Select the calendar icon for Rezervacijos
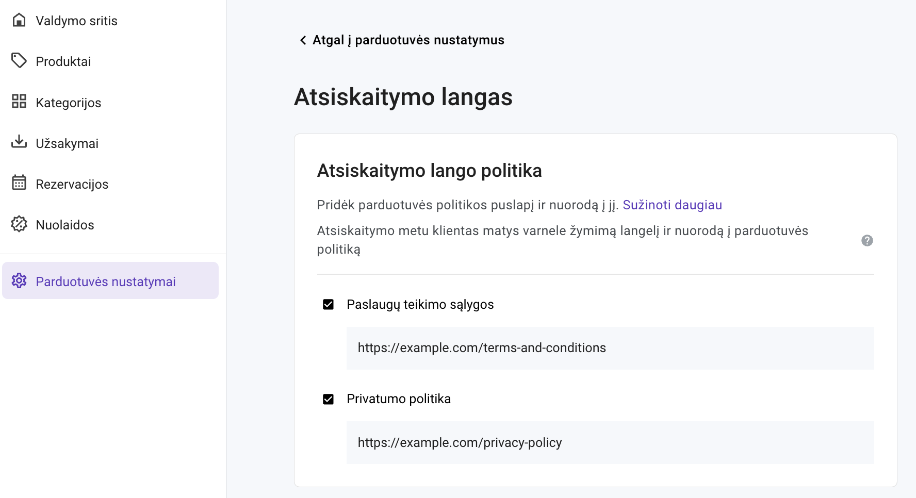916x498 pixels. click(19, 184)
